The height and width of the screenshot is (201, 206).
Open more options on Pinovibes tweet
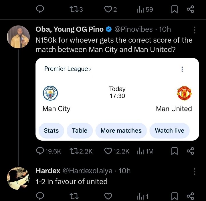coord(195,30)
